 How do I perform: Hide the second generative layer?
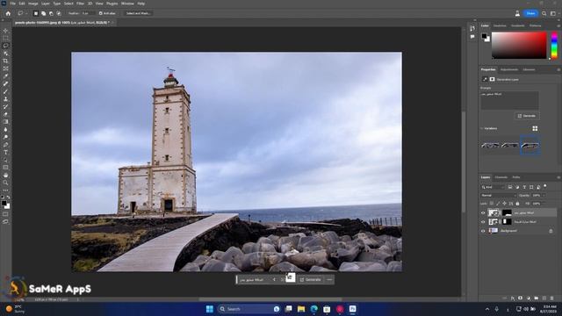(x=483, y=222)
